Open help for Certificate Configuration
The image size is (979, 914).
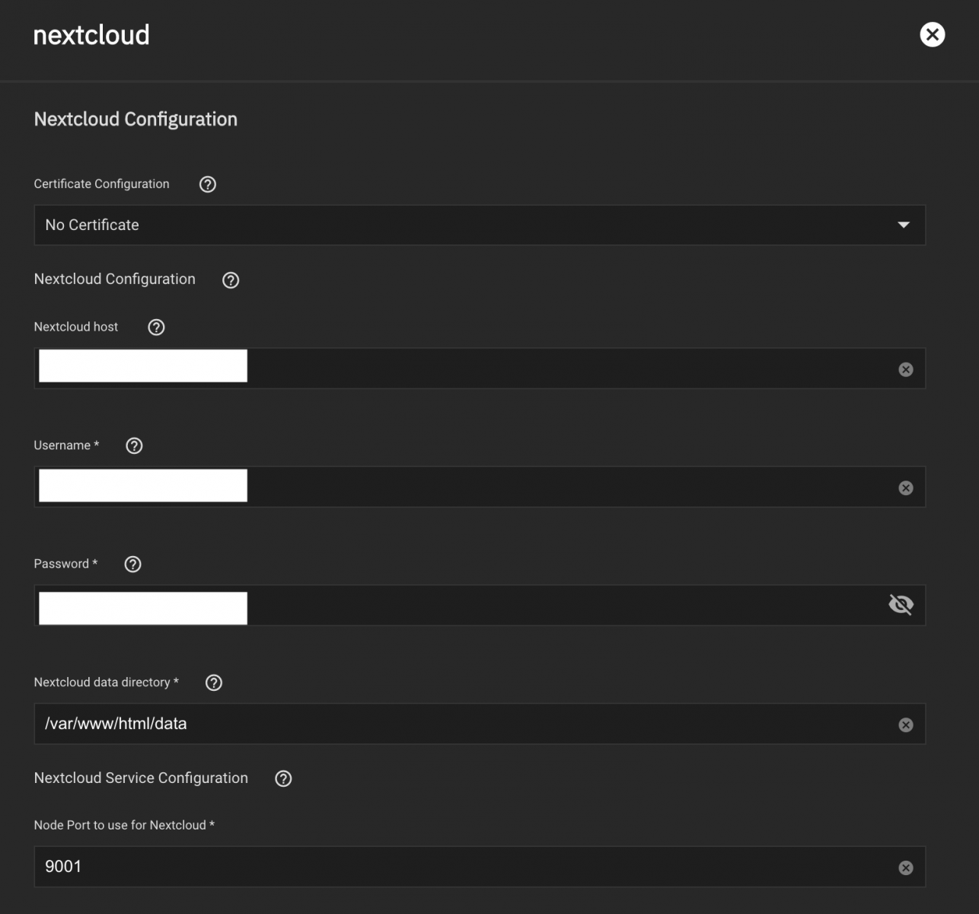pyautogui.click(x=207, y=184)
